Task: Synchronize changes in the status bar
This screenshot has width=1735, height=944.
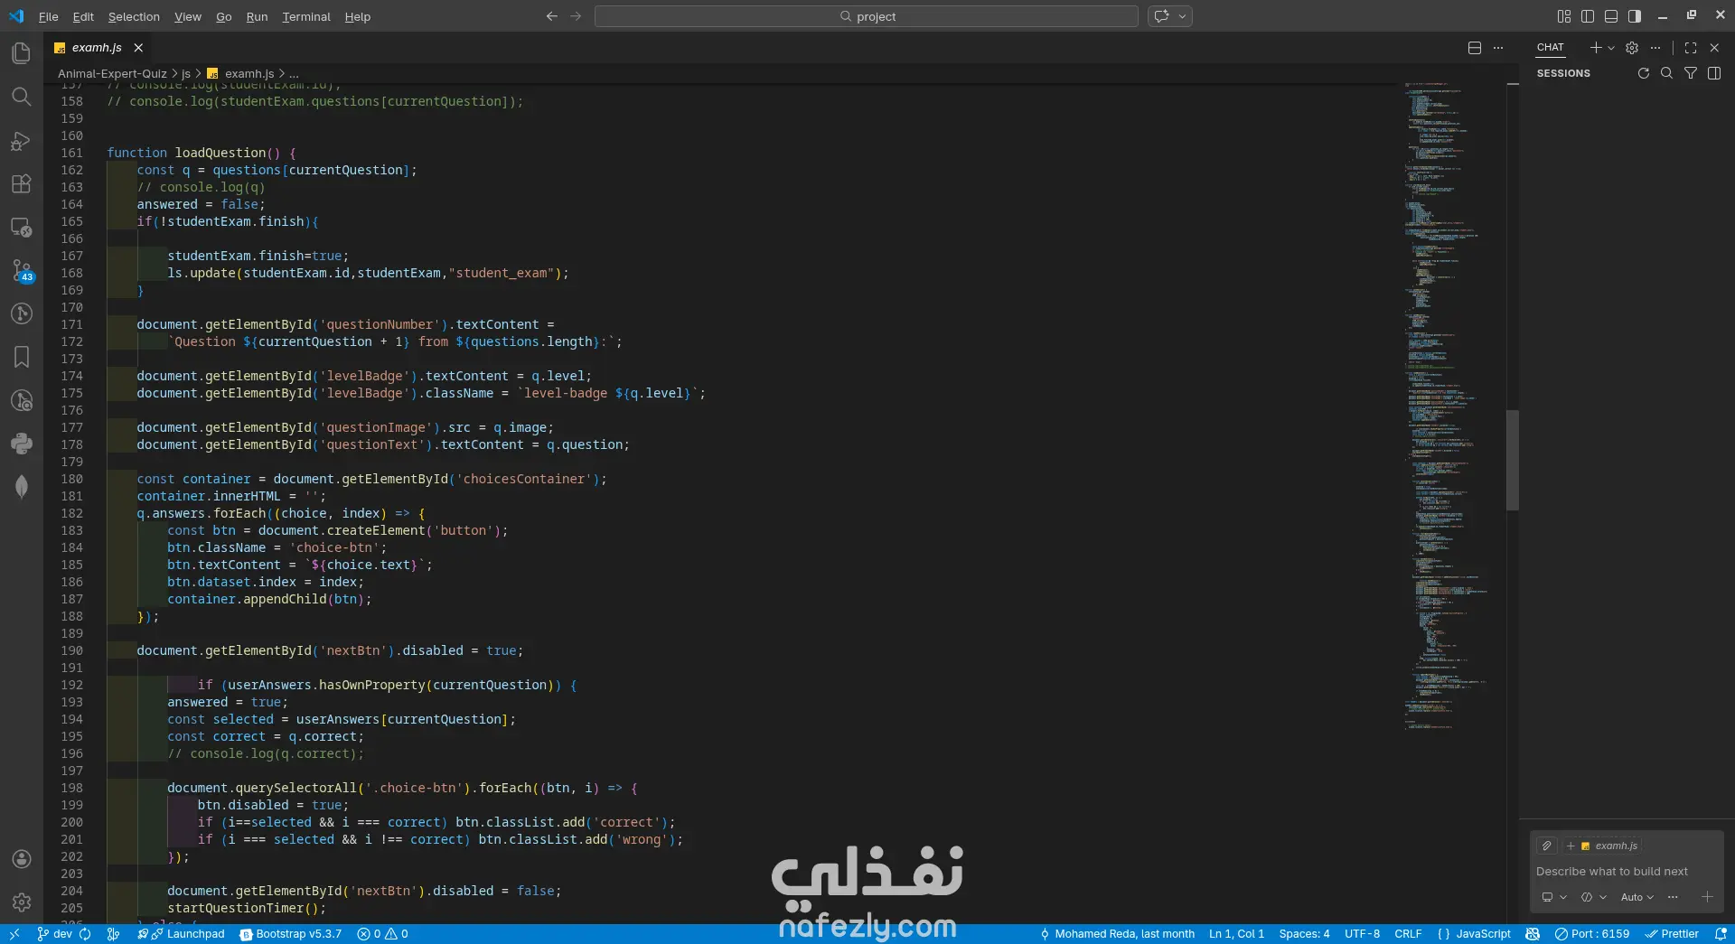Action: [x=86, y=934]
